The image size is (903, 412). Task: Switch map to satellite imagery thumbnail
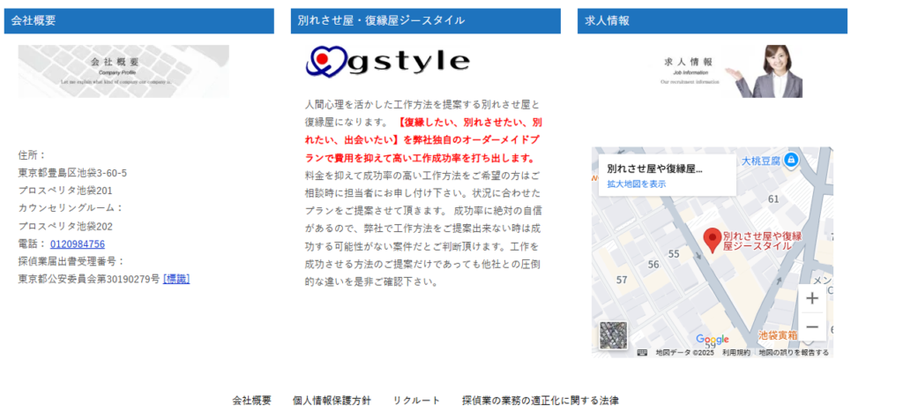pyautogui.click(x=614, y=335)
